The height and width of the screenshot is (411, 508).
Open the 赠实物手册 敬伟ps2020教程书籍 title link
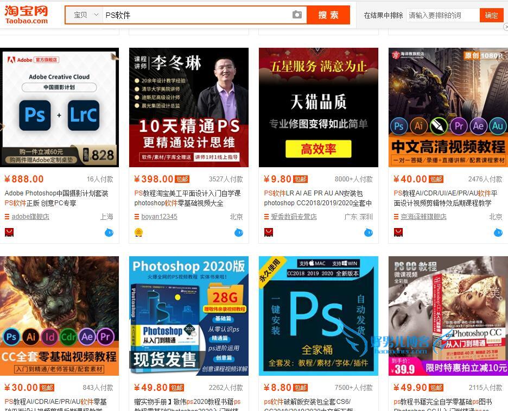(x=187, y=405)
